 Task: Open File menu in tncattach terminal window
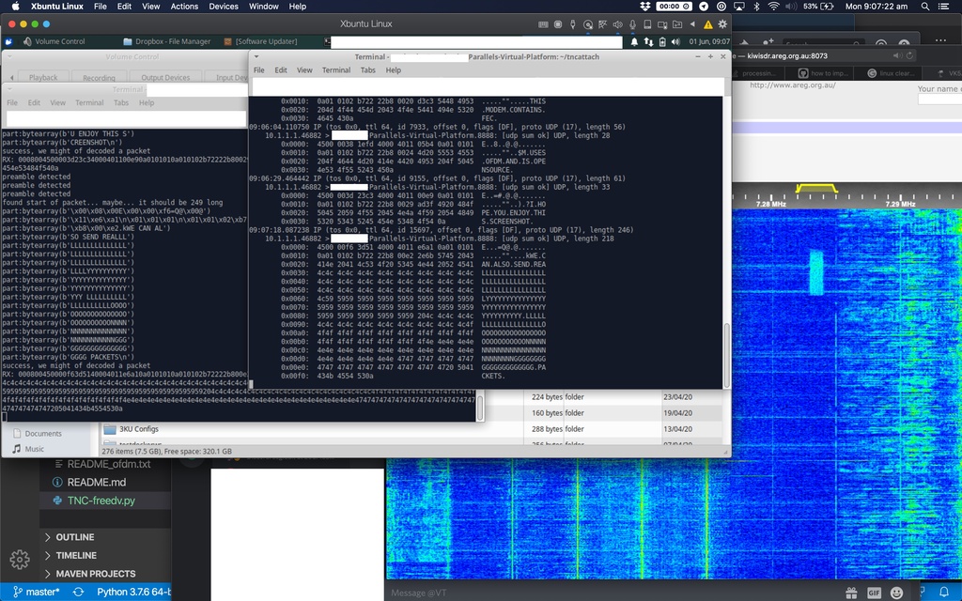coord(259,69)
